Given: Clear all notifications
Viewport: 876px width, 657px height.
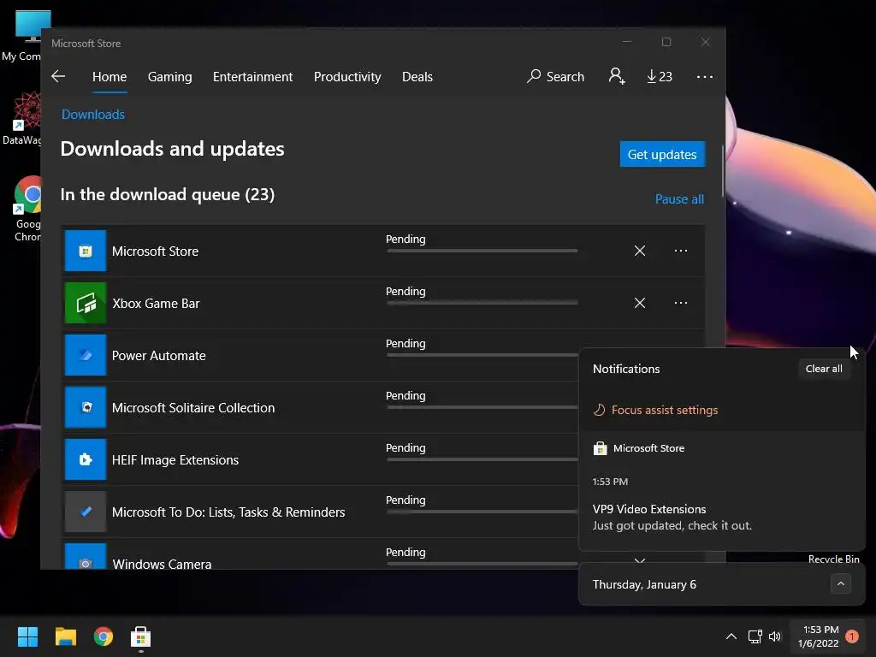Looking at the screenshot, I should [x=824, y=369].
